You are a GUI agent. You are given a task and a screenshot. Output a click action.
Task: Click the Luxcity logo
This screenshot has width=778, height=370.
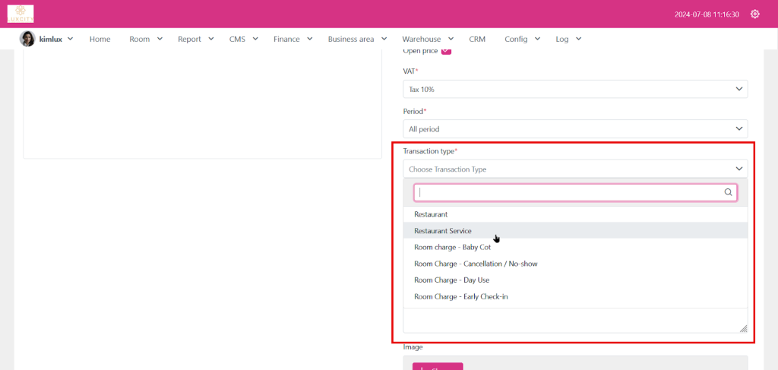point(21,14)
